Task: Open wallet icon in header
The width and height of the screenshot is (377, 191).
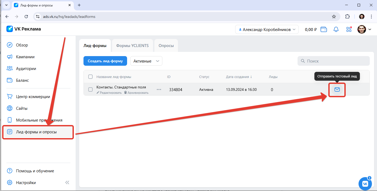Action: point(324,29)
